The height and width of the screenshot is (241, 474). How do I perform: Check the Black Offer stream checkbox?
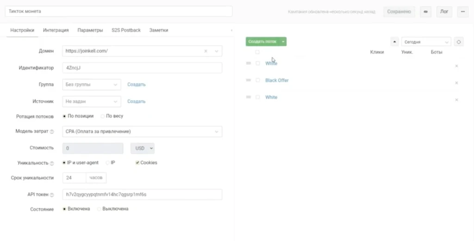pos(257,80)
